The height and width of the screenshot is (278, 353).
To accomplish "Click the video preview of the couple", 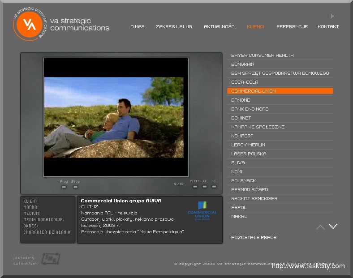I will [x=116, y=117].
